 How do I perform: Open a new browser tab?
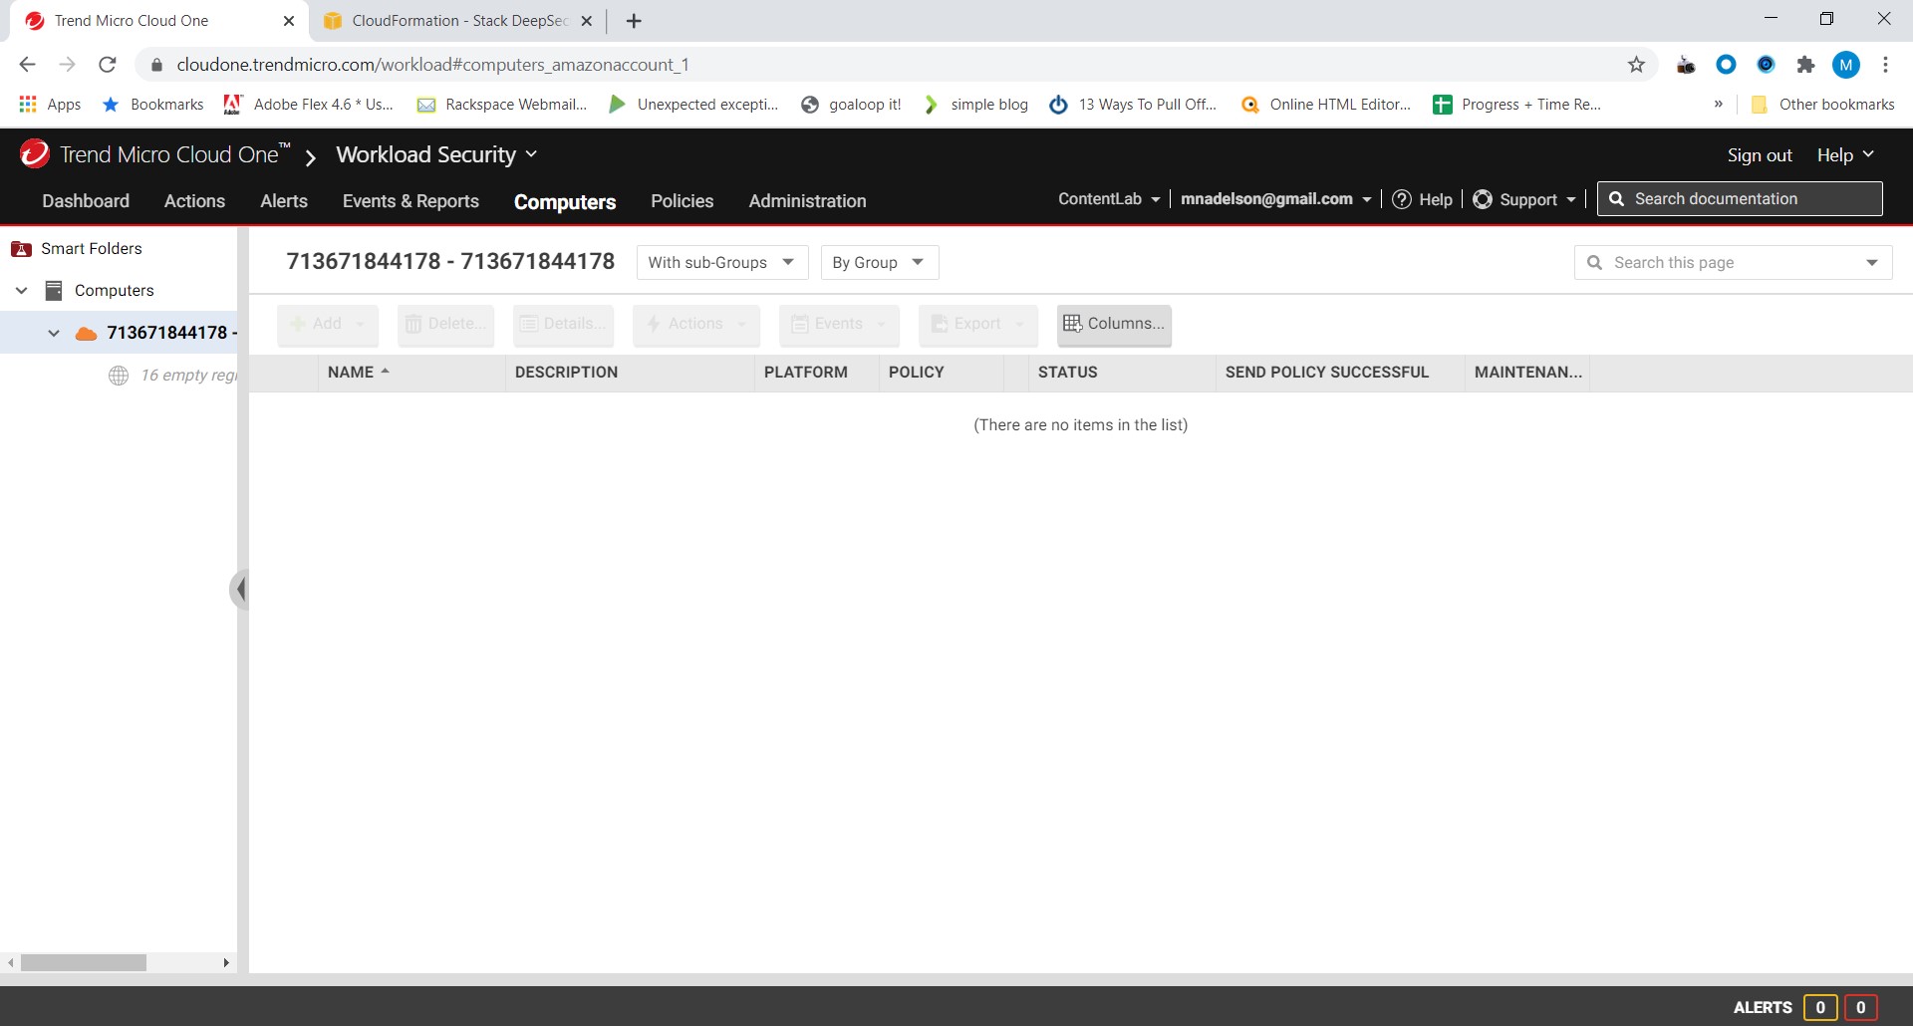[634, 21]
